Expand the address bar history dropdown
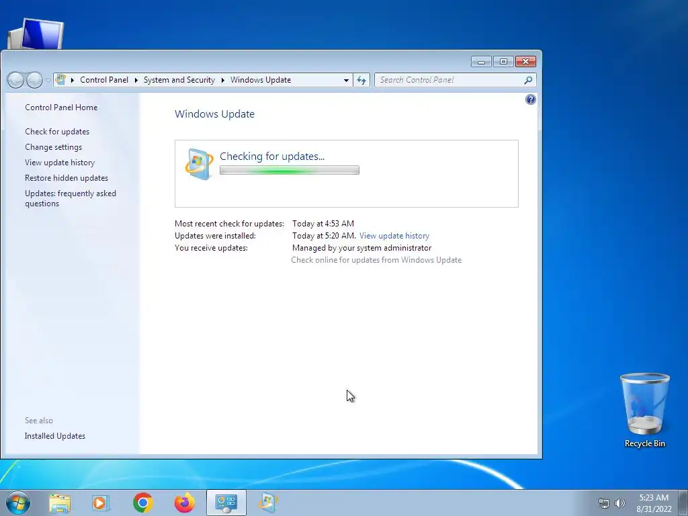 click(x=346, y=80)
